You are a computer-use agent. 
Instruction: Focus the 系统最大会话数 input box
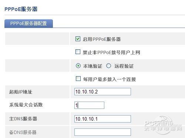89,105
